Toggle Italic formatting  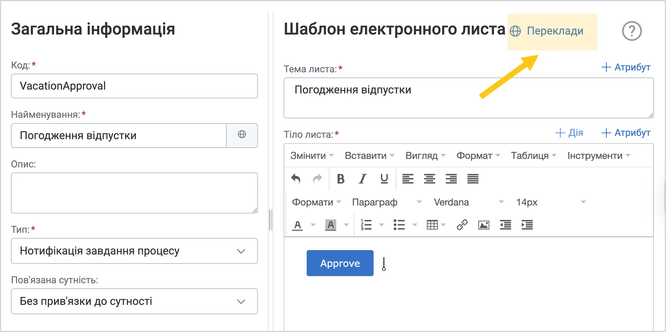[363, 179]
